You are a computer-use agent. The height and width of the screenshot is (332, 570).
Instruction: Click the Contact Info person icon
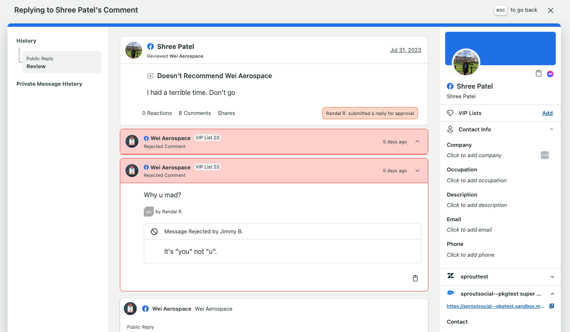pos(451,129)
